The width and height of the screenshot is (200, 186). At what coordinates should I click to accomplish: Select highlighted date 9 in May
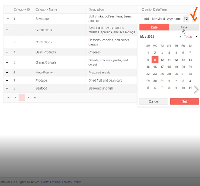[x=155, y=60]
